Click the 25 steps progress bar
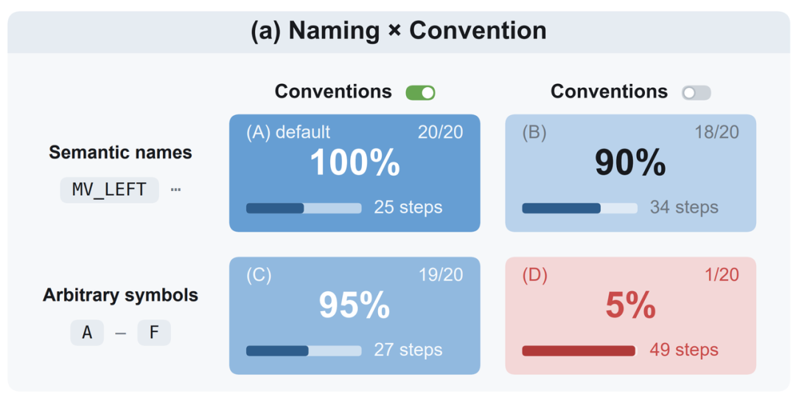796x399 pixels. click(304, 208)
